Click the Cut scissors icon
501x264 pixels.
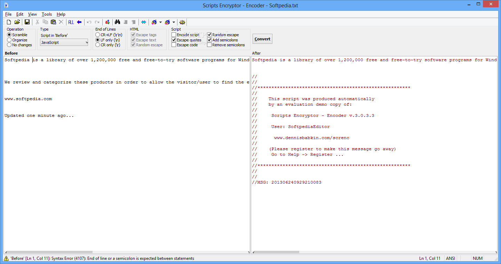(x=37, y=22)
